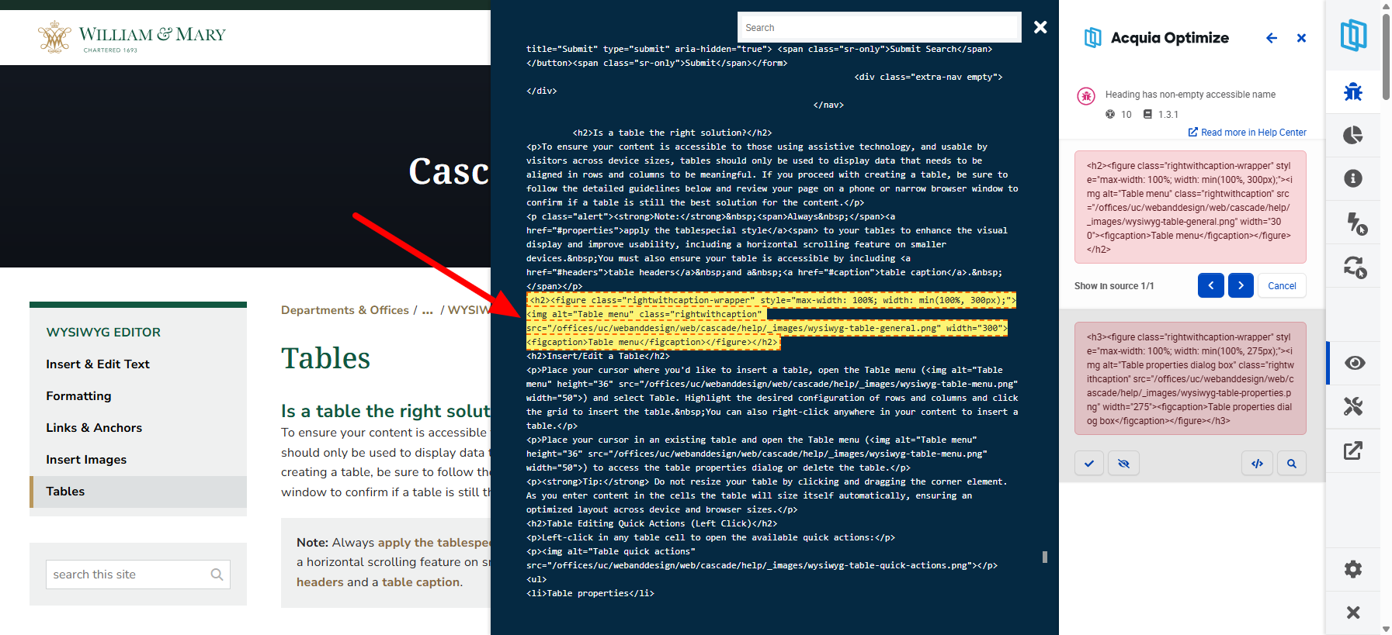The height and width of the screenshot is (635, 1392).
Task: Click the highlighted h2 figure source line
Action: click(771, 321)
